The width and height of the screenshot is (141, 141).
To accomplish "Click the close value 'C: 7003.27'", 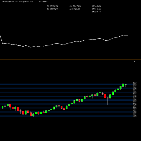I will (x=52, y=9).
